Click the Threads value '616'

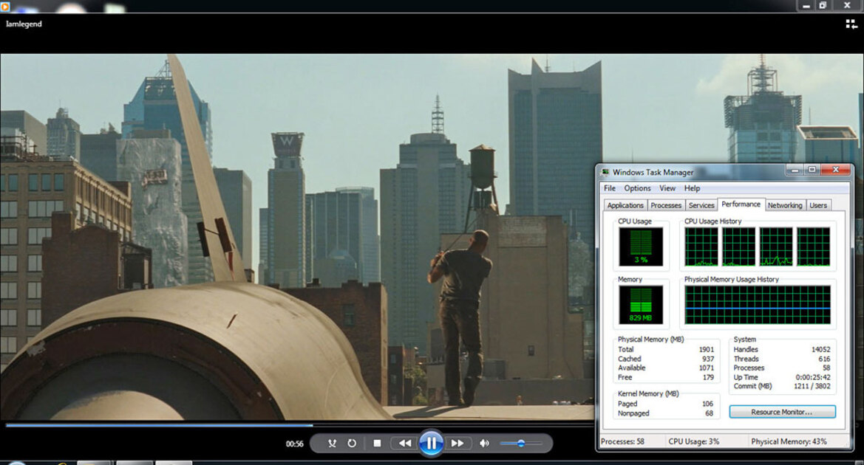[824, 359]
